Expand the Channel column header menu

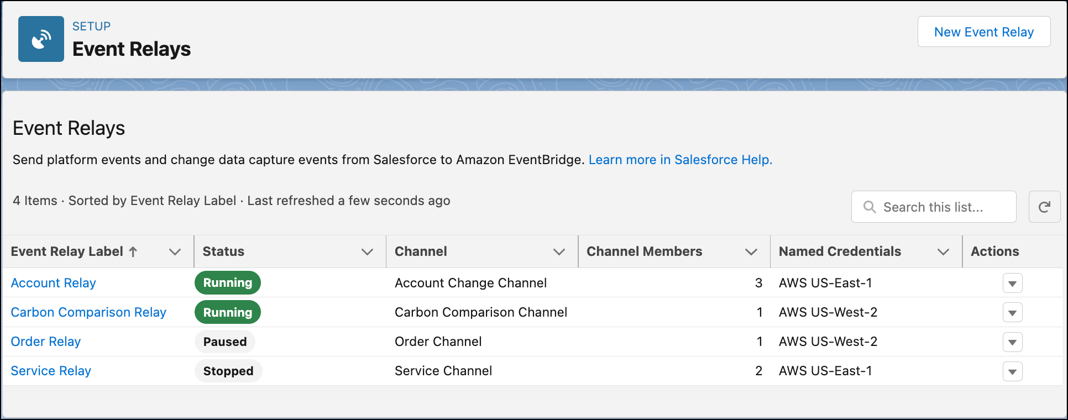tap(559, 252)
